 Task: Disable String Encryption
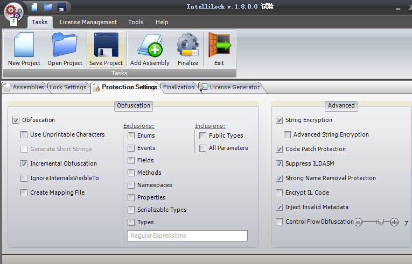[x=280, y=120]
